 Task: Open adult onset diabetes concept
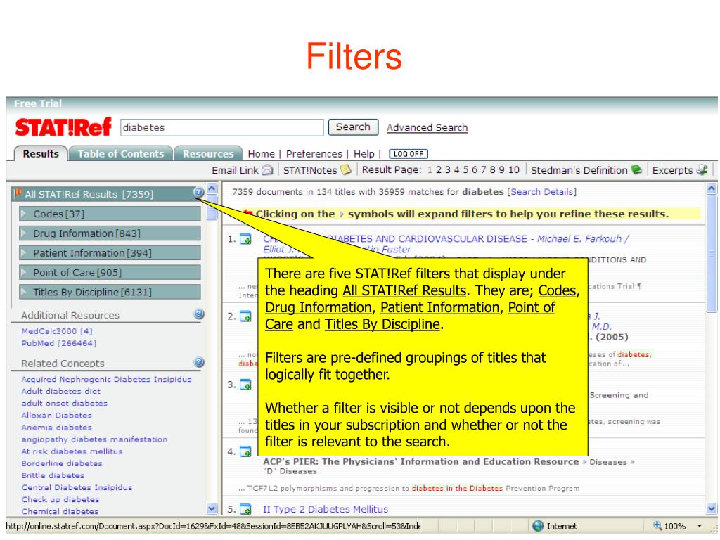[64, 403]
